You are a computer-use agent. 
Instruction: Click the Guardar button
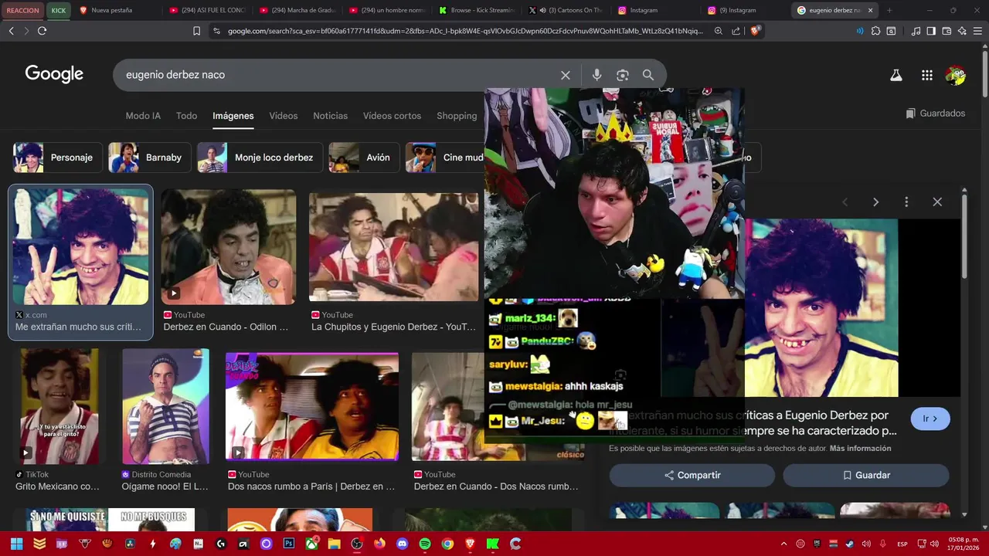pos(866,476)
